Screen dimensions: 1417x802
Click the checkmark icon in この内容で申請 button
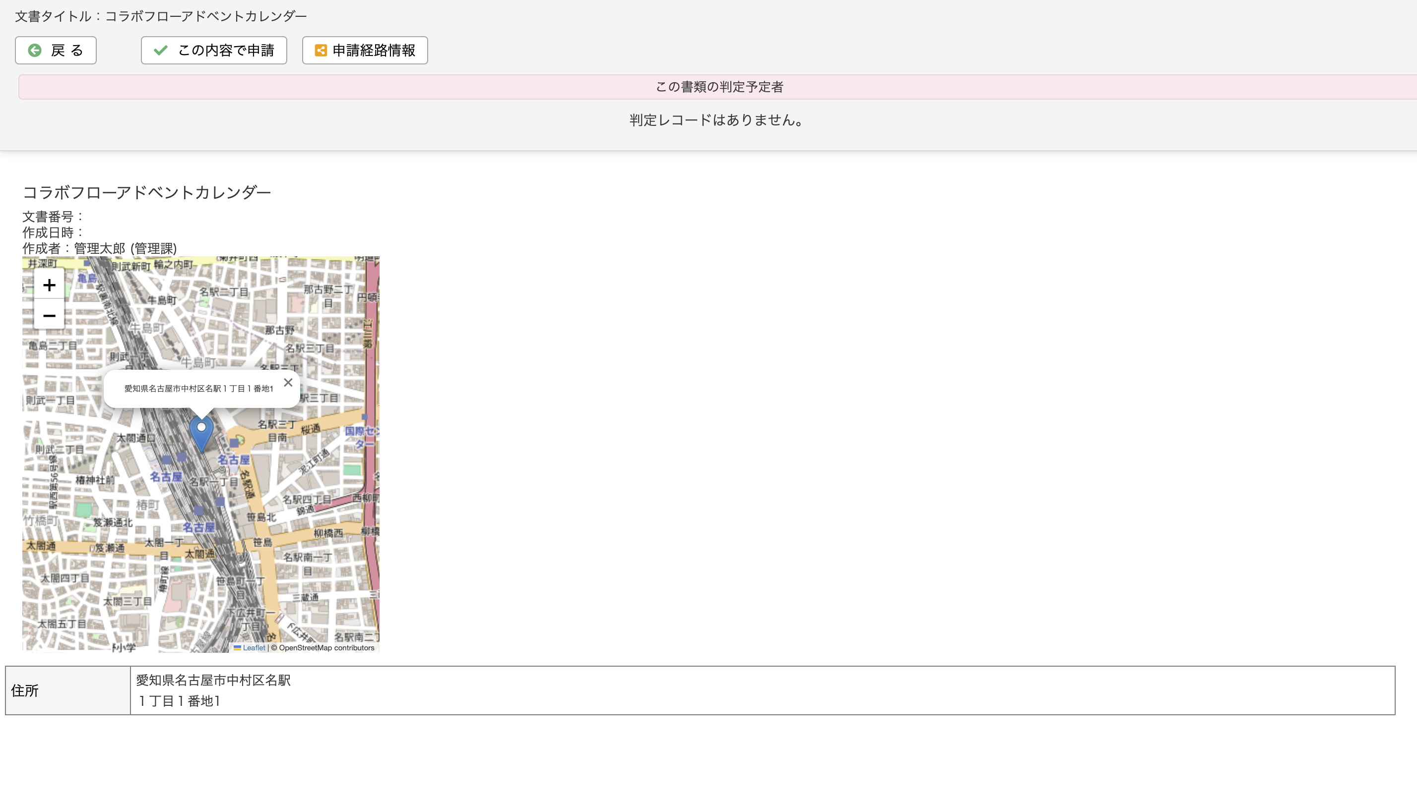pos(160,50)
